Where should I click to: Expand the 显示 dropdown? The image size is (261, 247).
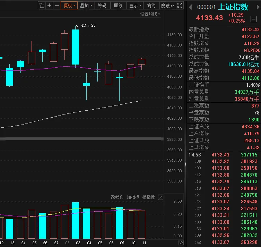pyautogui.click(x=135, y=6)
